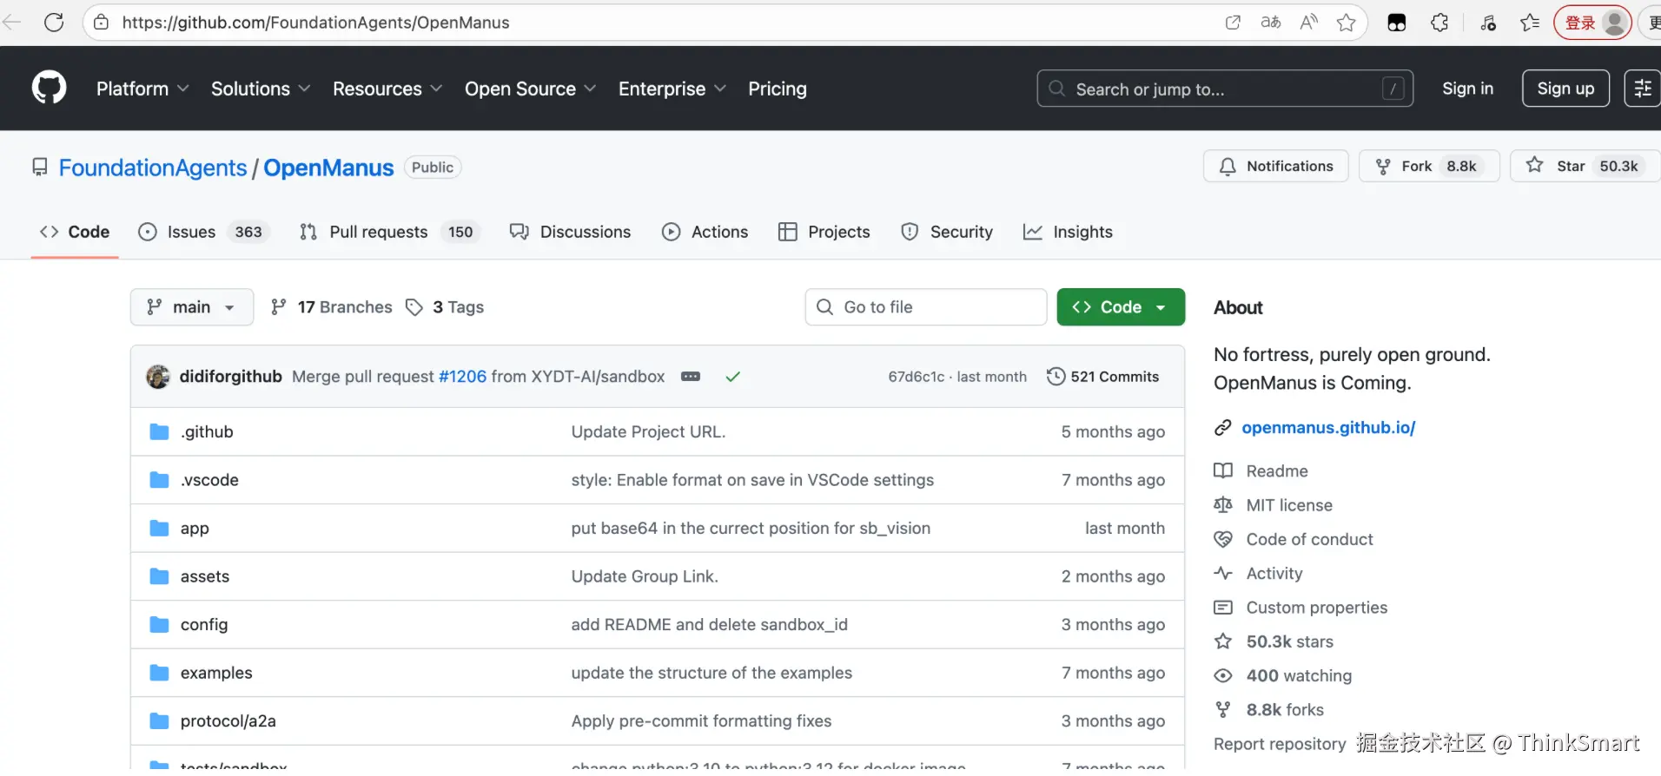Click the GitHub logo icon
This screenshot has width=1661, height=776.
click(x=49, y=89)
